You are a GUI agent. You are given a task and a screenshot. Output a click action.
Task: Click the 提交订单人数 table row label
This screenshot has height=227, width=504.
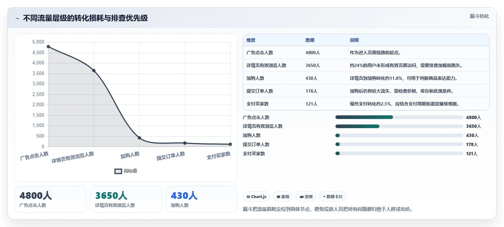tap(260, 91)
